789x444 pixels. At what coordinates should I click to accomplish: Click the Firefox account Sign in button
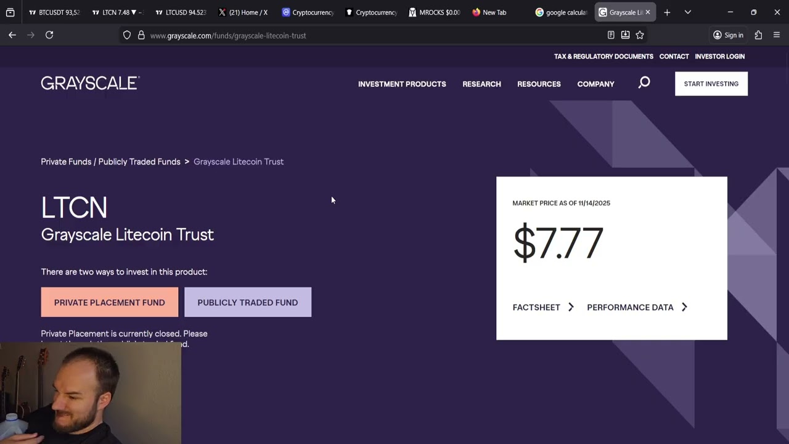pyautogui.click(x=728, y=35)
